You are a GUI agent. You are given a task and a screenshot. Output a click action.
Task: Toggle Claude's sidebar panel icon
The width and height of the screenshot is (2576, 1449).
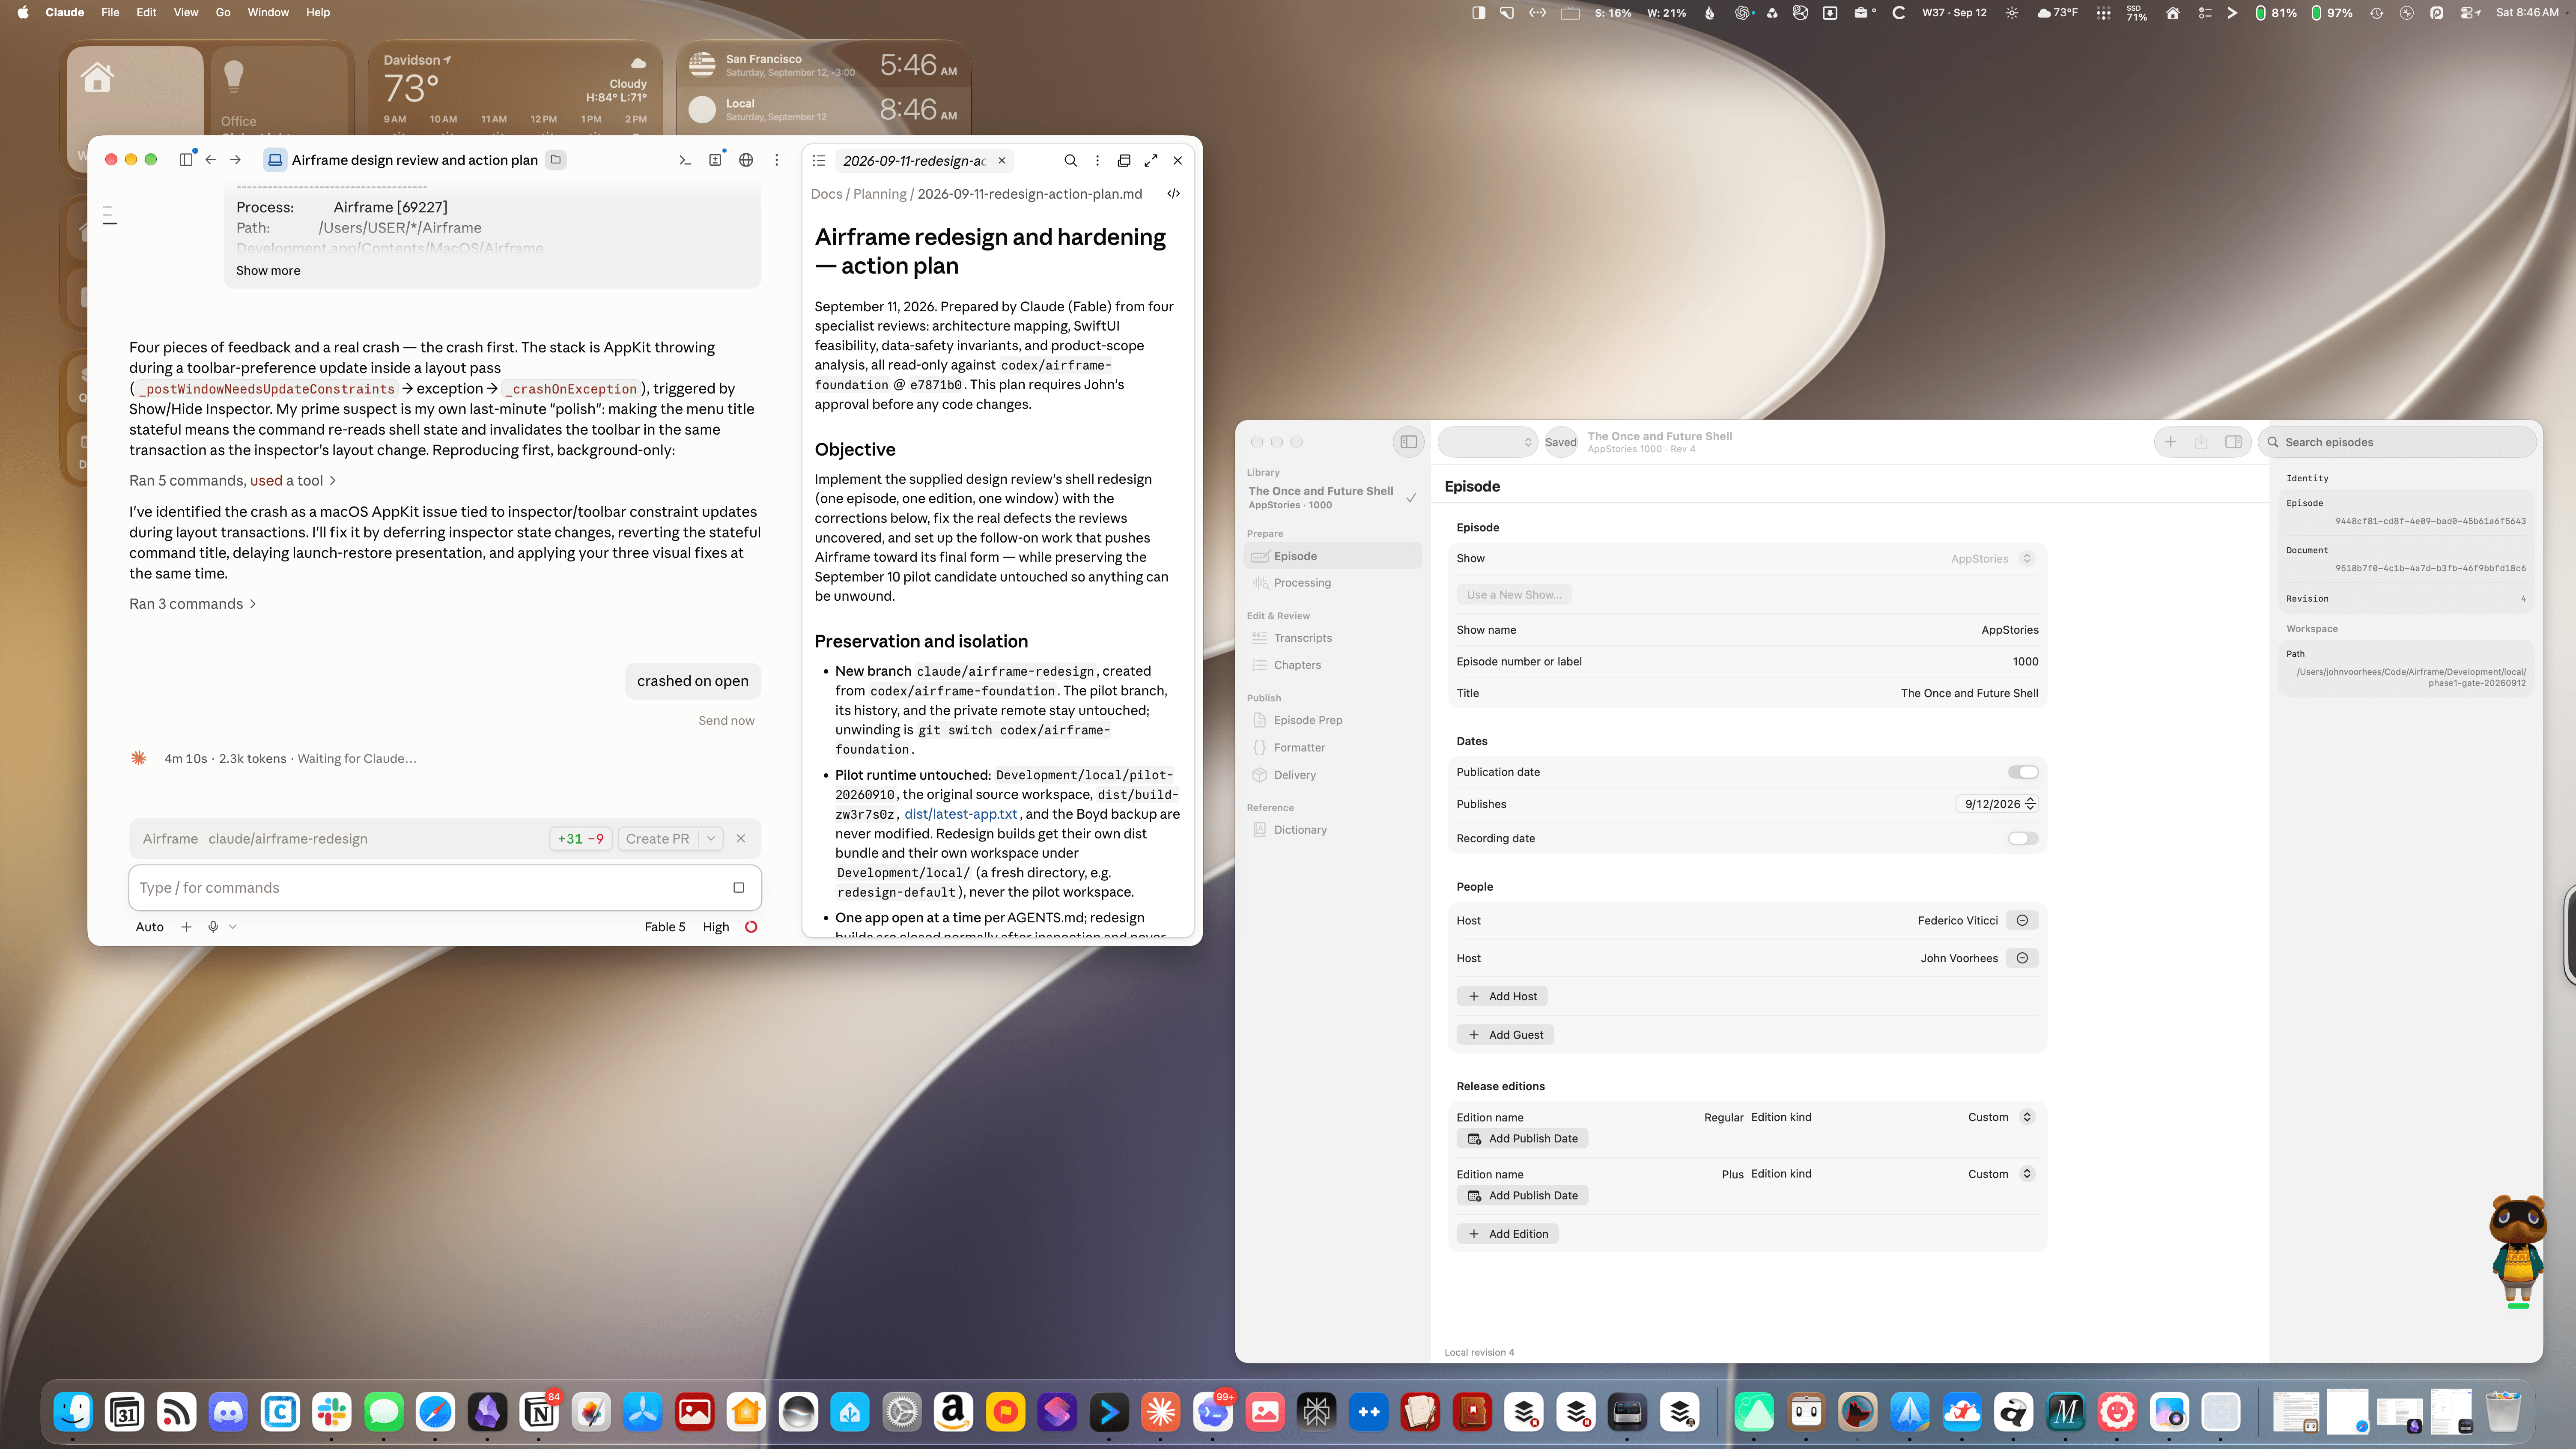186,160
